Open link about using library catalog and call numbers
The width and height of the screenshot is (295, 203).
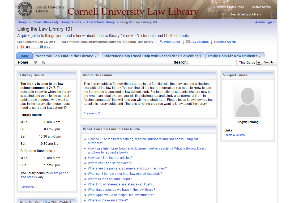click(x=143, y=141)
